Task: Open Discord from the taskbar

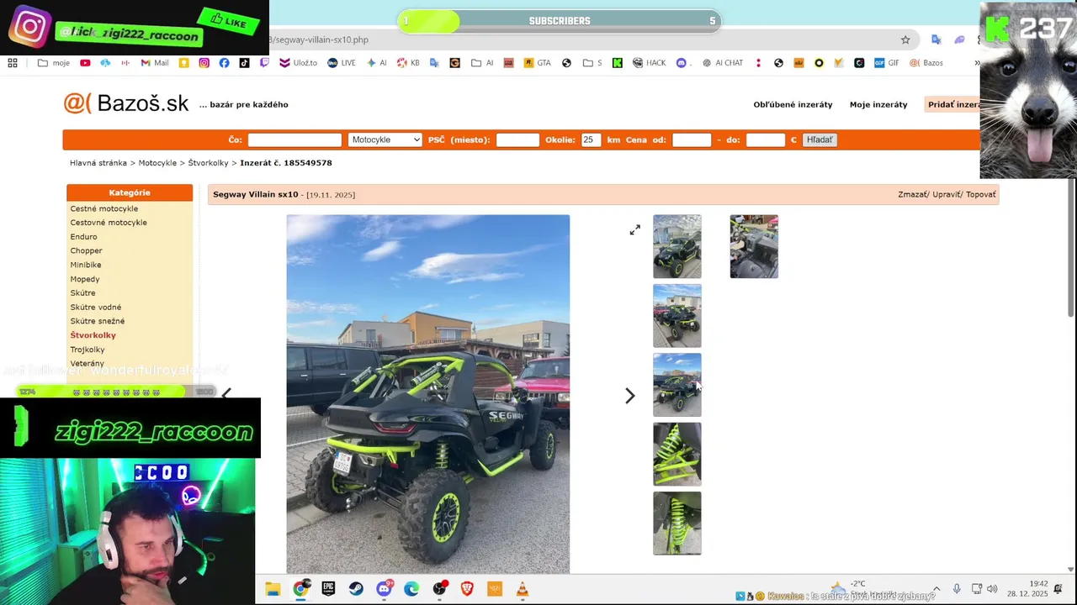Action: coord(384,589)
